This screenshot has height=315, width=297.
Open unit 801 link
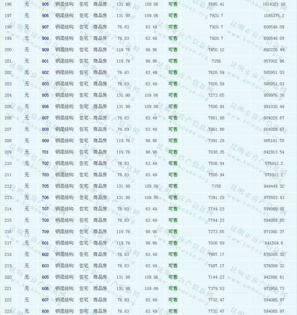click(46, 61)
